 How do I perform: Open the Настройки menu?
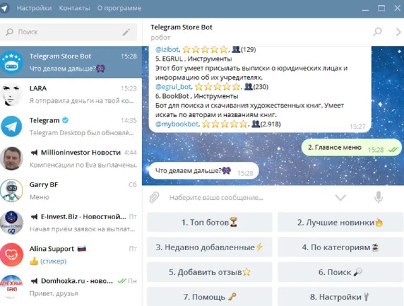coord(34,8)
